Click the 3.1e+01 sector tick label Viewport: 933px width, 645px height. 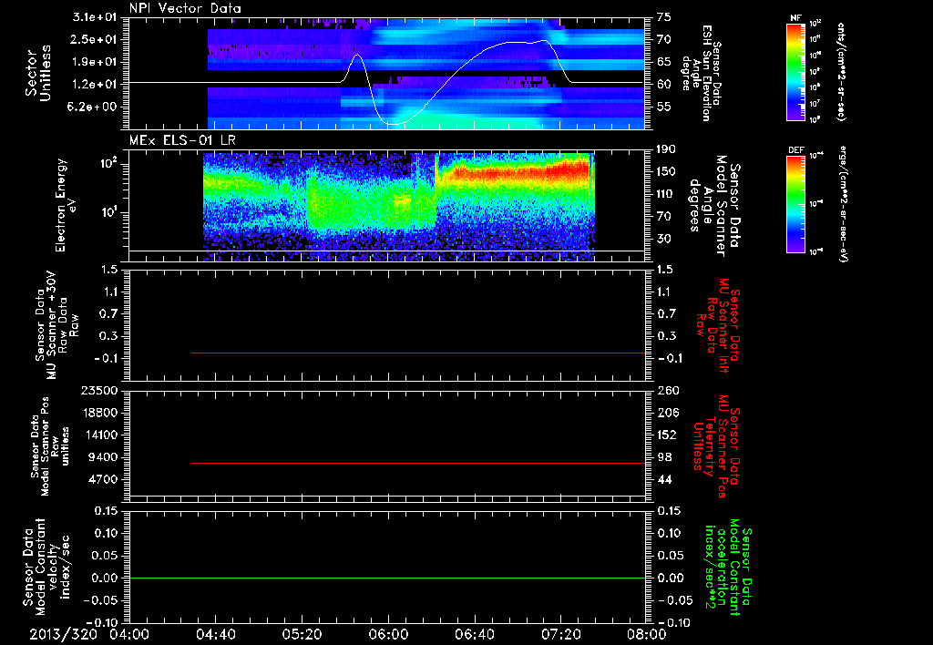point(95,17)
